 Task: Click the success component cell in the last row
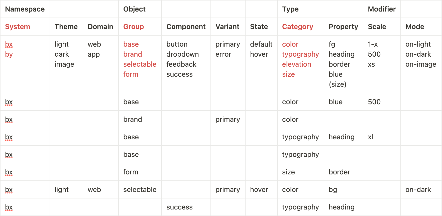click(186, 207)
